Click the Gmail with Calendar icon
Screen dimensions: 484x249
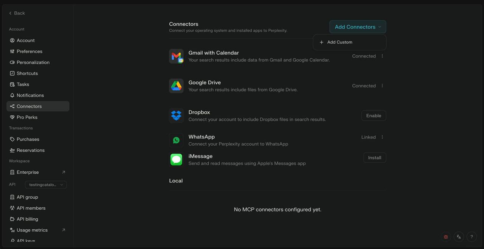[x=176, y=56]
